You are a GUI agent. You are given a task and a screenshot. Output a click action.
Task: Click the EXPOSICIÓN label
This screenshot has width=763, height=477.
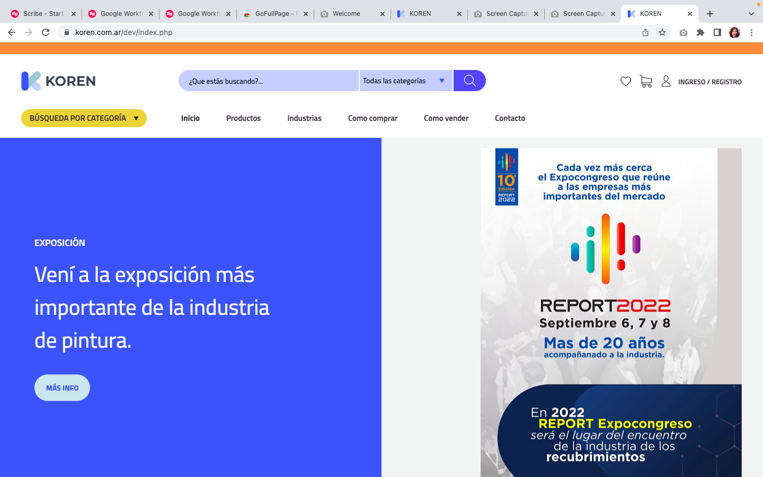tap(60, 243)
